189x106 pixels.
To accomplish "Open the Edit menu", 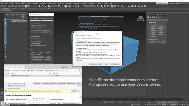I will (6, 3).
